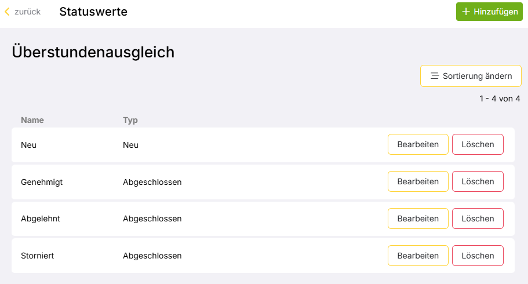Edit the Storniert status
This screenshot has width=528, height=284.
(418, 256)
